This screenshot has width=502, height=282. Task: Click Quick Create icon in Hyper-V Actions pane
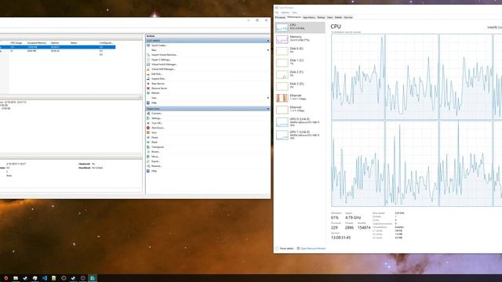tap(148, 45)
